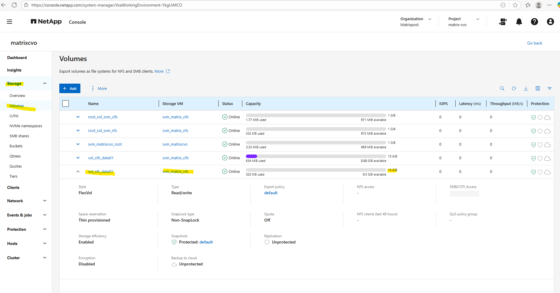This screenshot has height=293, width=560.
Task: Open the default export policy link
Action: point(271,193)
